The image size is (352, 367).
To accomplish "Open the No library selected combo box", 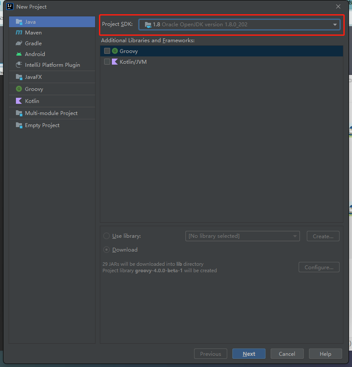I will click(x=243, y=236).
